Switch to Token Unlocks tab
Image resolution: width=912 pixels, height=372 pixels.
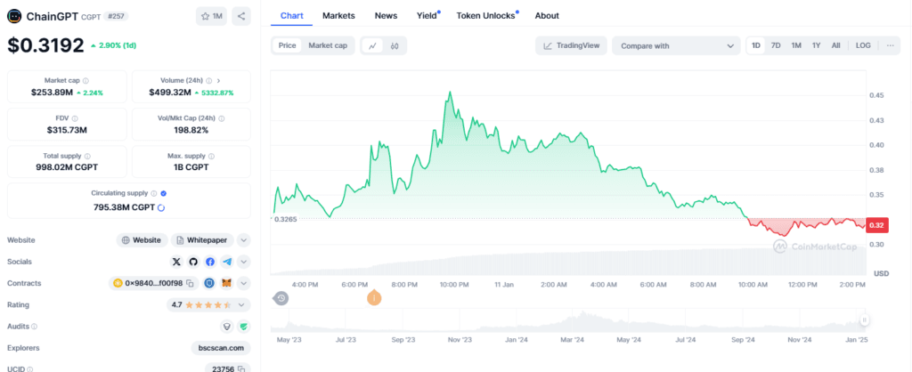(x=485, y=16)
